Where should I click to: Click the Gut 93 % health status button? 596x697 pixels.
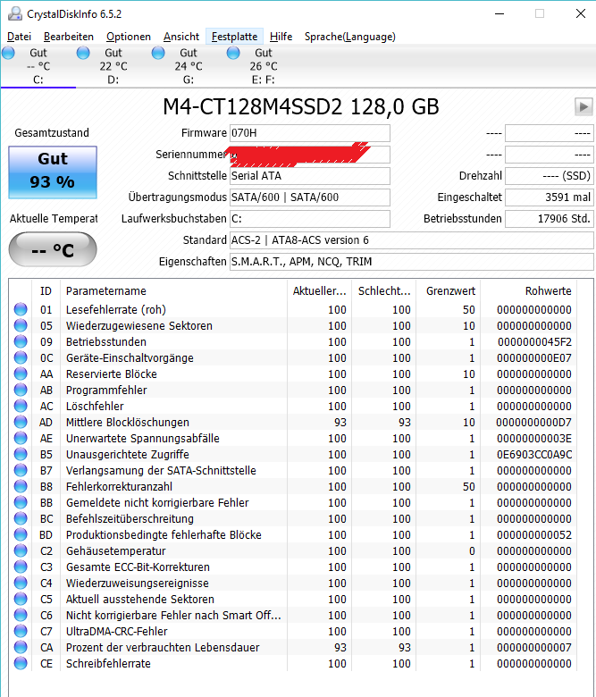coord(53,172)
